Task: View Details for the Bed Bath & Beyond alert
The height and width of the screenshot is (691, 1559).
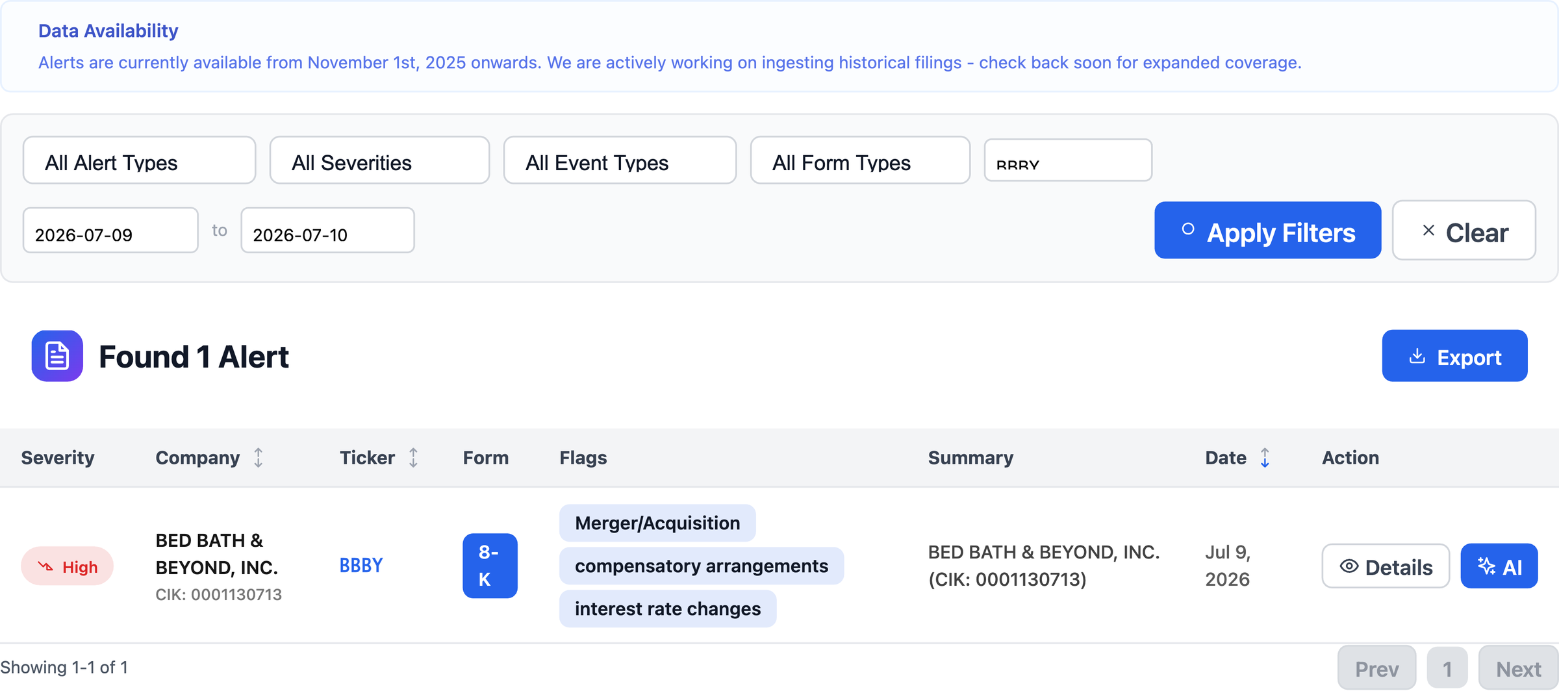Action: (1386, 566)
